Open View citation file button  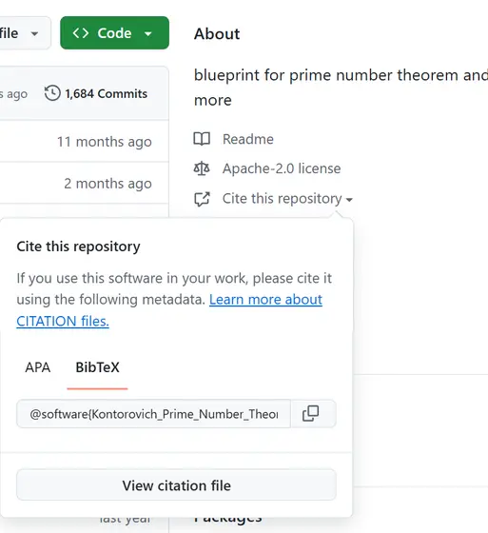176,485
